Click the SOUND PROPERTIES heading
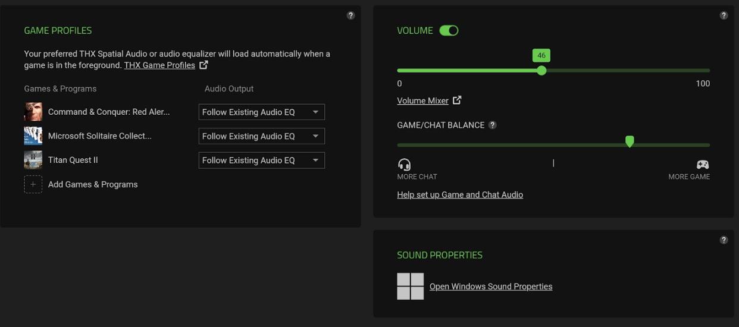 pyautogui.click(x=440, y=255)
